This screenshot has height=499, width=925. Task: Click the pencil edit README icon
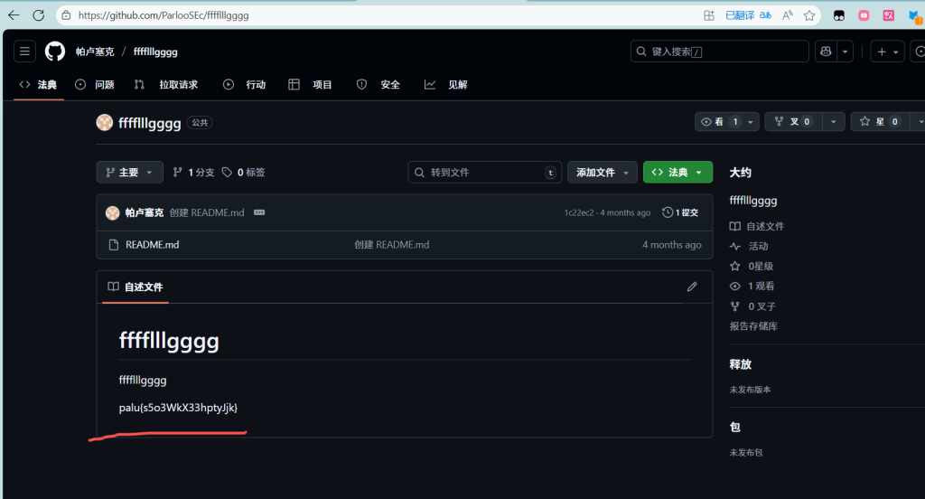pyautogui.click(x=692, y=287)
